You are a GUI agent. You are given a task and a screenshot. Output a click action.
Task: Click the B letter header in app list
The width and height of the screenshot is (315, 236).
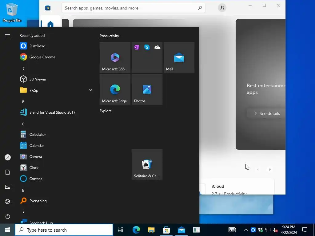coord(23,102)
